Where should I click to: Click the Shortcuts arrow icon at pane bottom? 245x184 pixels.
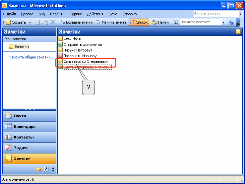click(46, 169)
